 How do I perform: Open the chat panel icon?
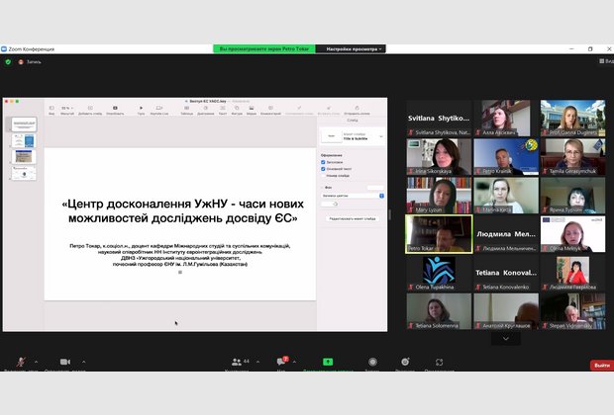tap(280, 363)
